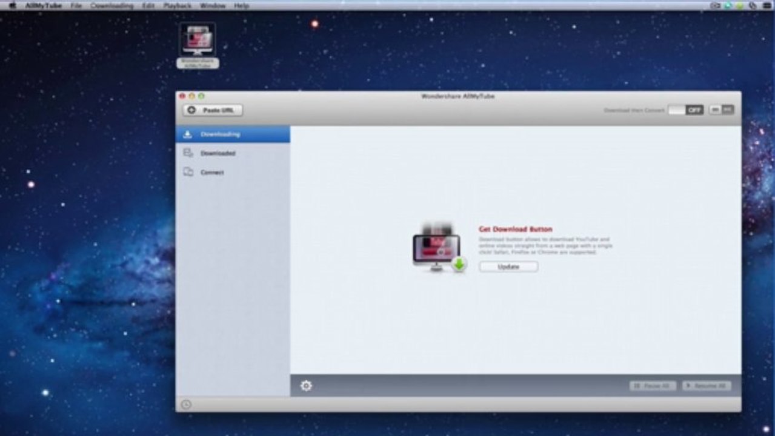Click the Downloading tray arrow icon
This screenshot has height=436, width=775.
(188, 134)
